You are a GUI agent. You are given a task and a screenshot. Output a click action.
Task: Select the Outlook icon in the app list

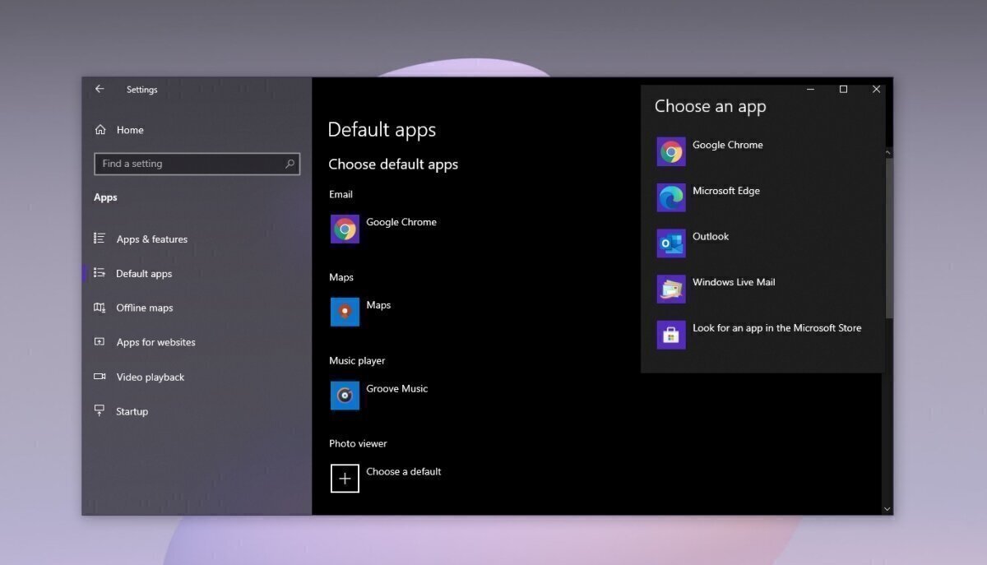(x=671, y=243)
